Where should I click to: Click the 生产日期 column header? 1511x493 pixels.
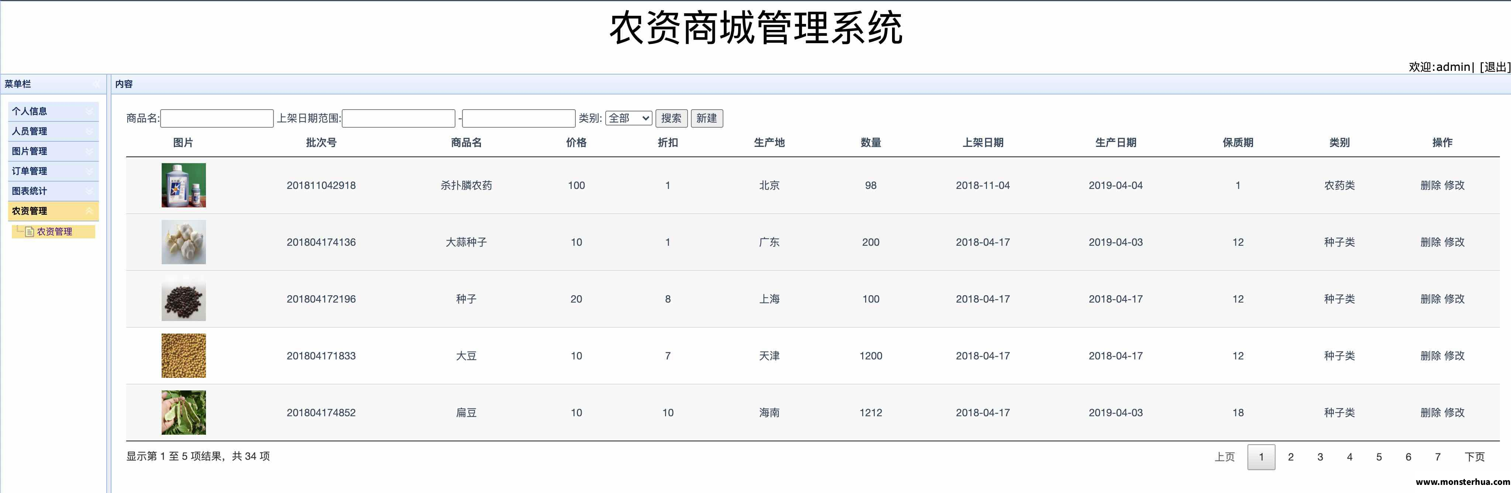1116,142
